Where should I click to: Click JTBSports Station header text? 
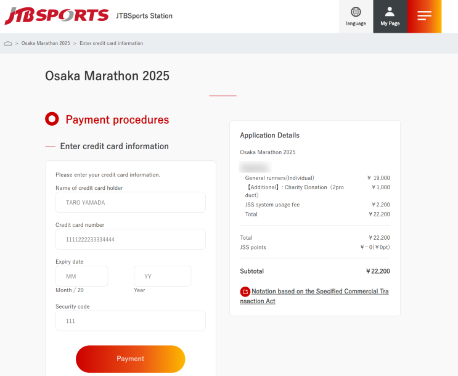click(144, 16)
